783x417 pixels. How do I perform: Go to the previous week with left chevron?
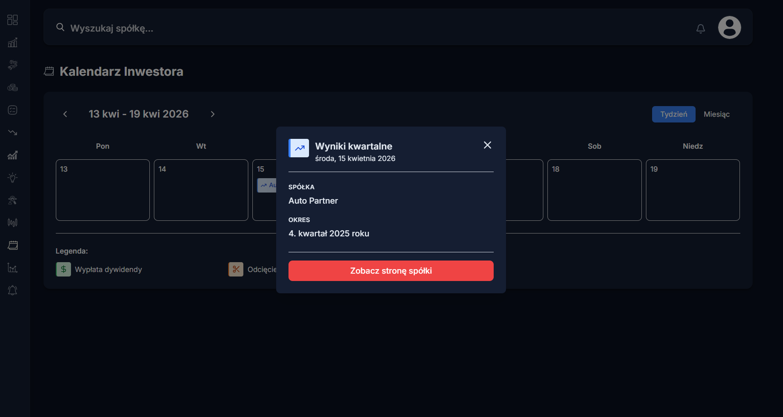click(65, 114)
